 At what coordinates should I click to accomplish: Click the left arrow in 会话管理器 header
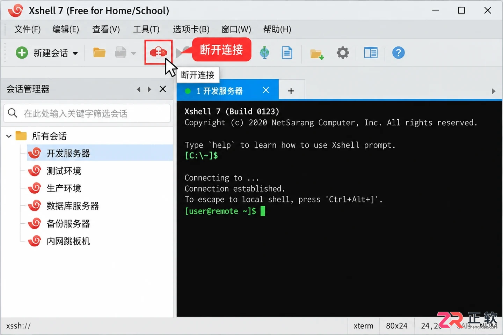coord(139,89)
